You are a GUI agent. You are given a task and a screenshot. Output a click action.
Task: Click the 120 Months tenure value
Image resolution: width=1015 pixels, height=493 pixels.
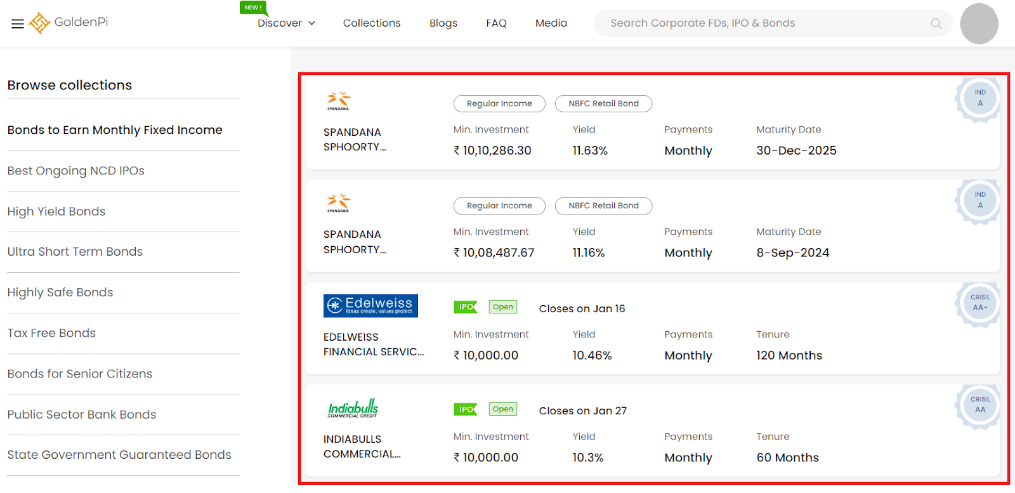789,356
